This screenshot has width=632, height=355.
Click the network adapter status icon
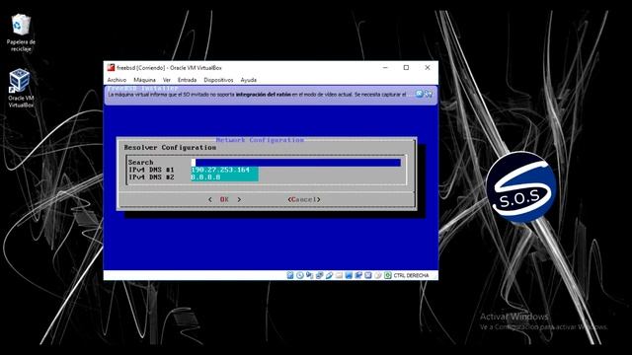319,275
